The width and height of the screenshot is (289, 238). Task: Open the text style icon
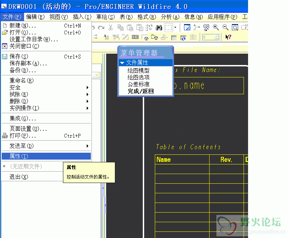click(x=106, y=37)
